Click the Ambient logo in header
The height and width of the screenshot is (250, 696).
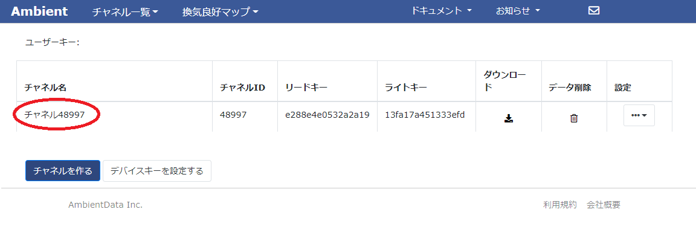click(x=39, y=11)
